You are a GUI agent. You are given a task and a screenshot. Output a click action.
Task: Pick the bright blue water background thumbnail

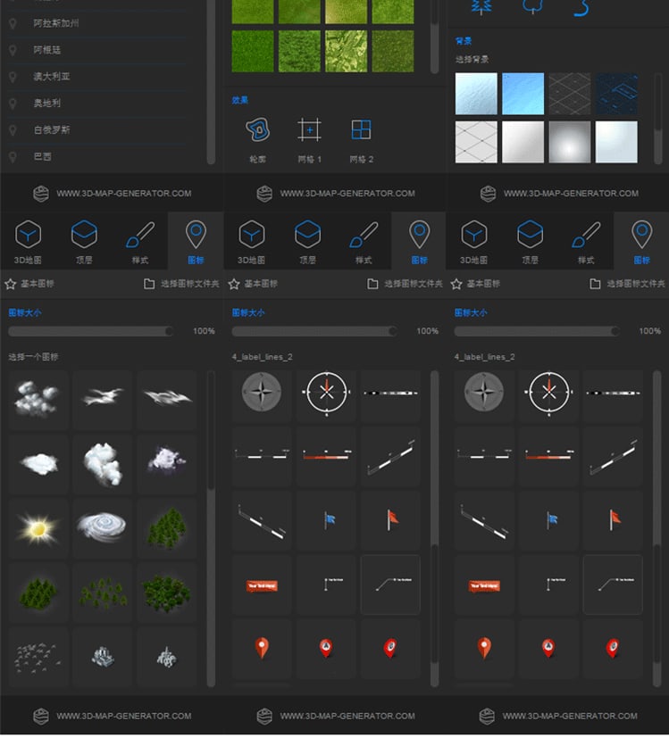pos(523,94)
